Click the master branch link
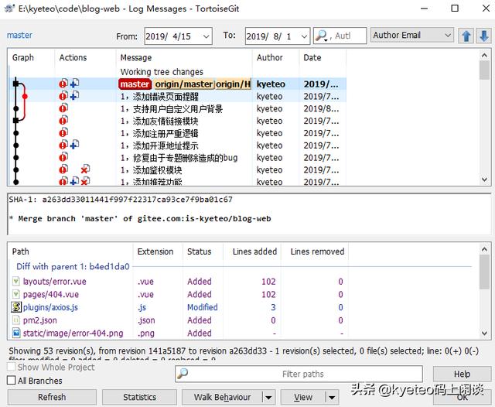Image resolution: width=495 pixels, height=407 pixels. [x=19, y=35]
